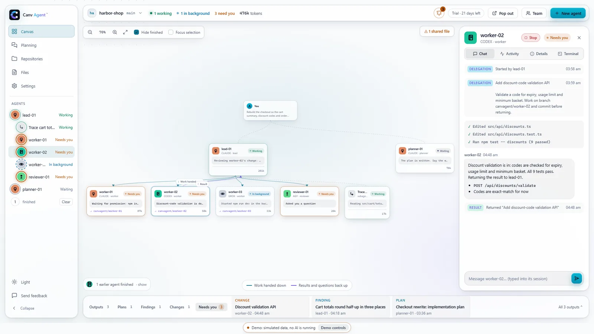Enable the Focus selection checkbox
Screen dimensions: 594x334
pyautogui.click(x=171, y=32)
